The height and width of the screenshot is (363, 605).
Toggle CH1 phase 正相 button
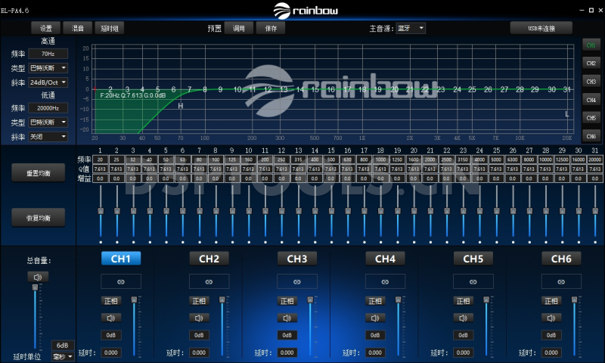pyautogui.click(x=110, y=301)
